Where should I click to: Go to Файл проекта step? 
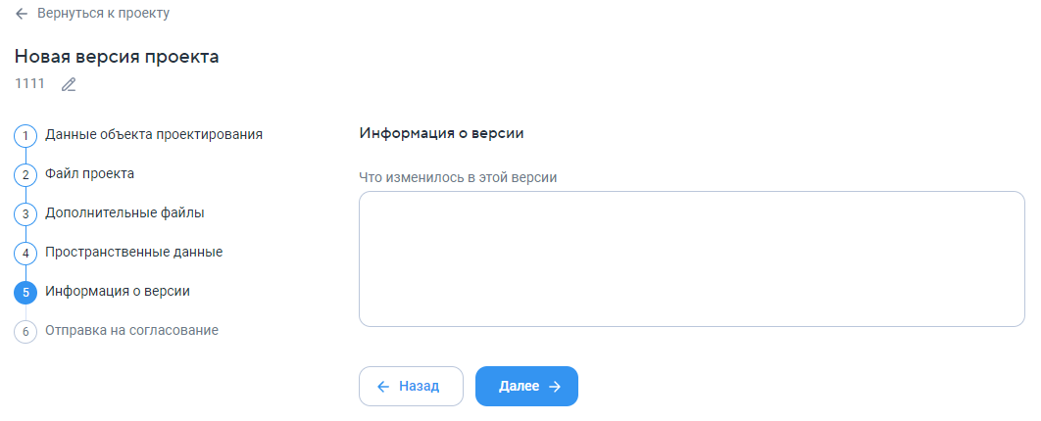[89, 173]
